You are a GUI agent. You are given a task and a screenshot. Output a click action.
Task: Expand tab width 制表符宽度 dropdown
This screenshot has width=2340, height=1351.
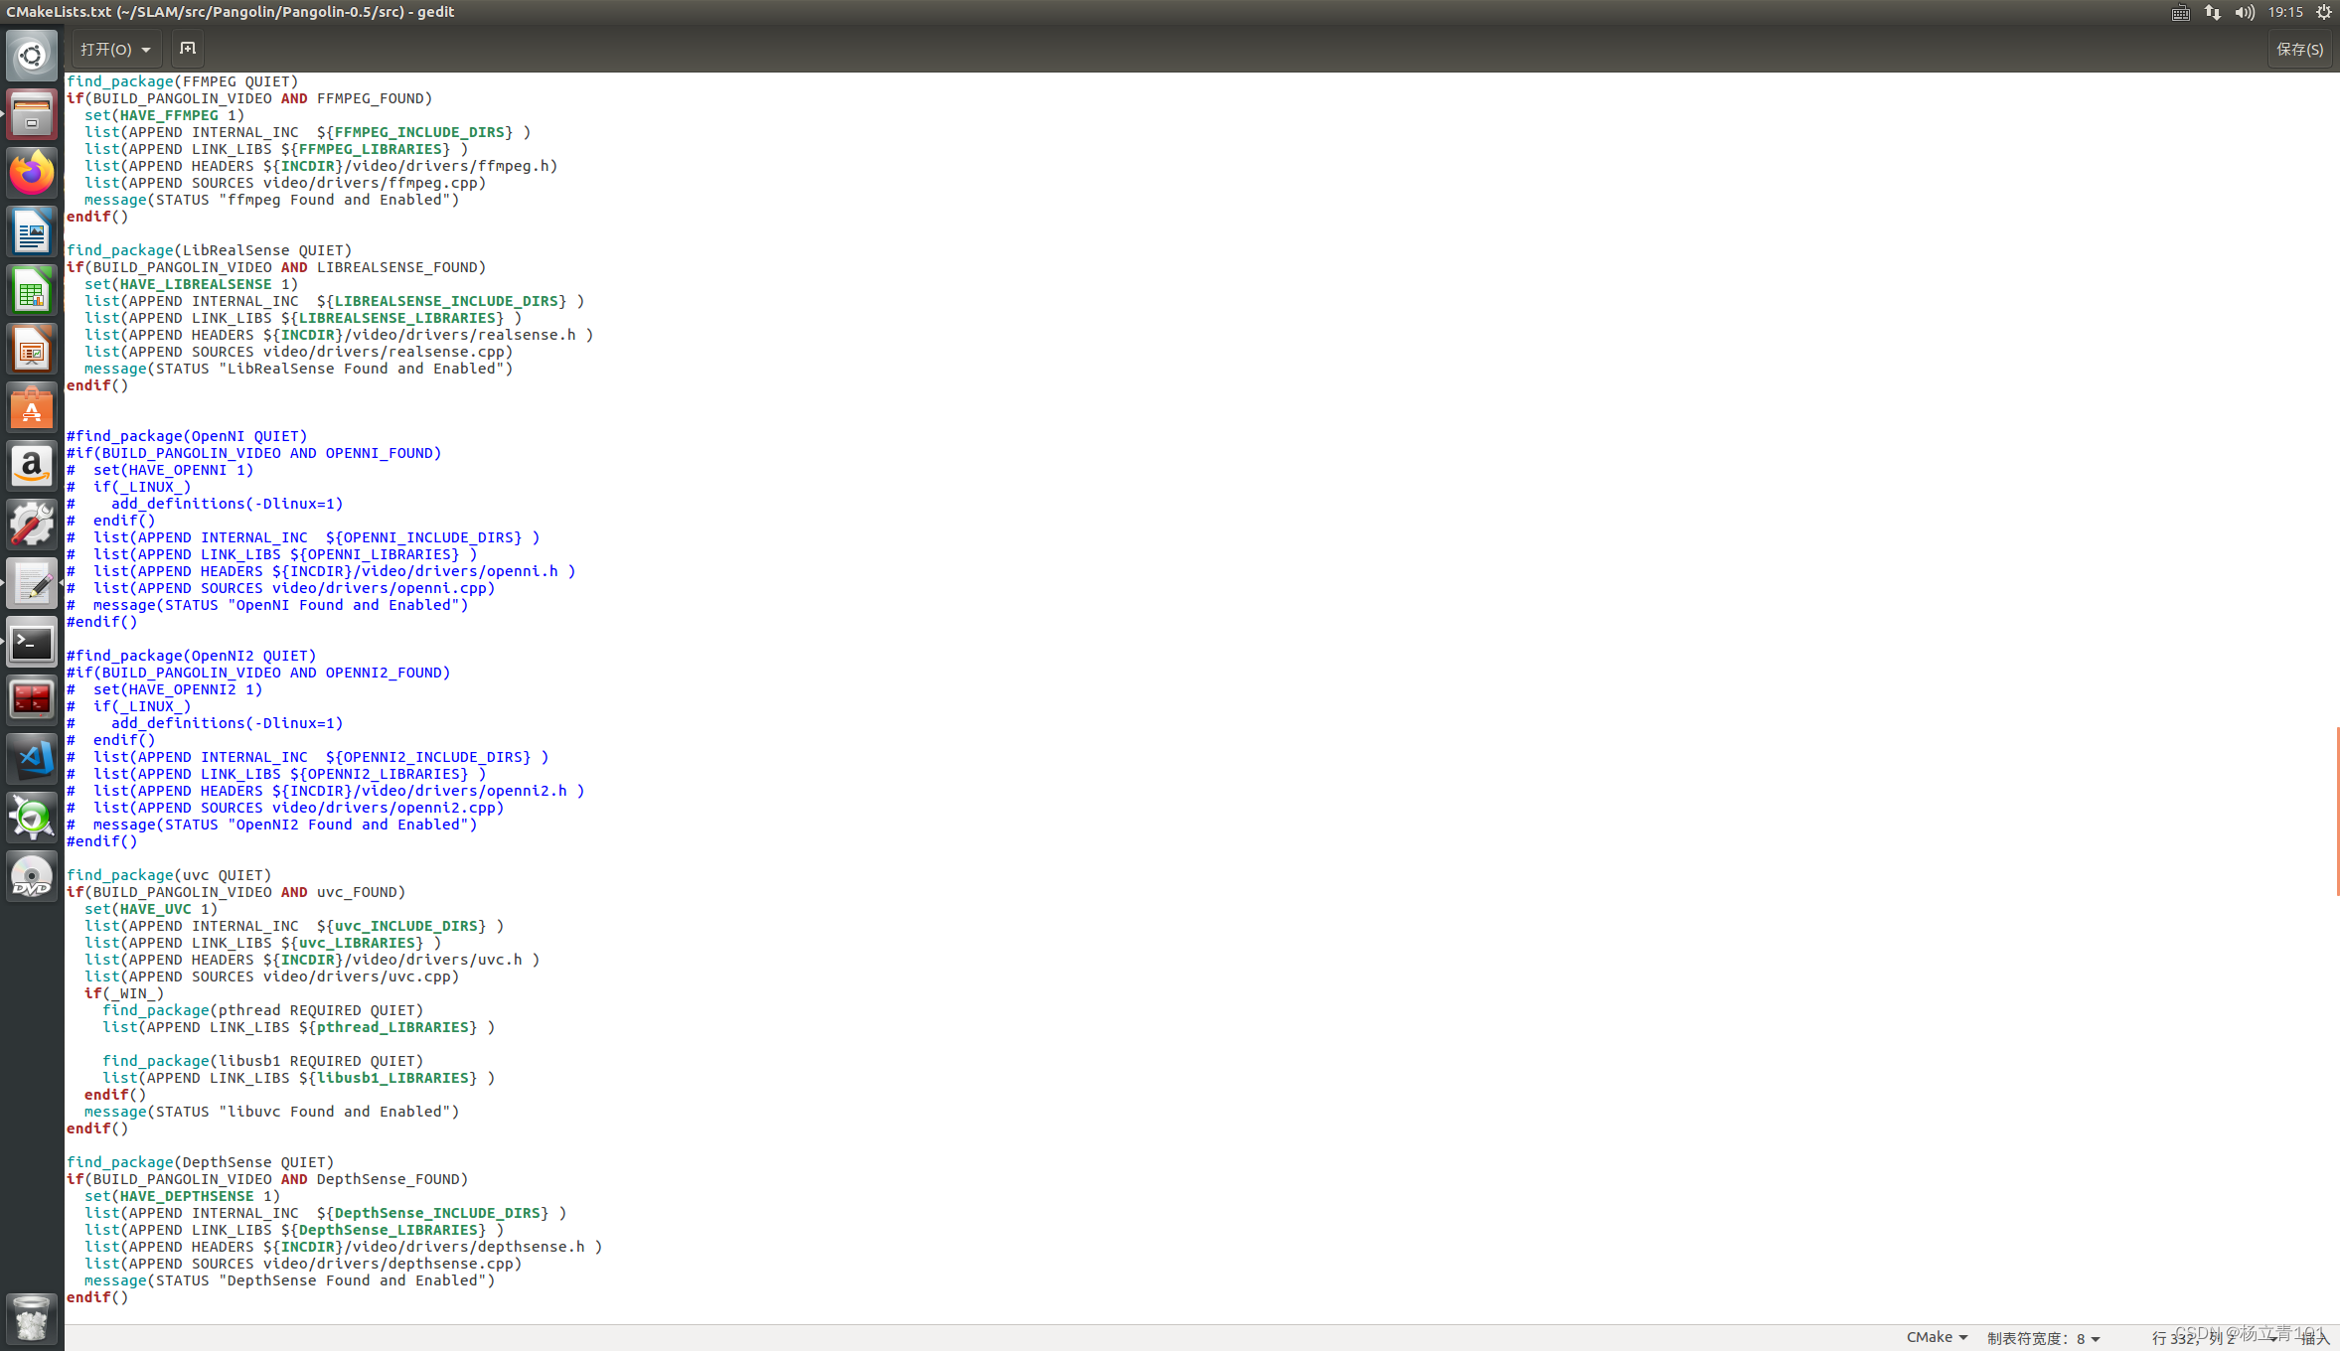tap(2043, 1338)
